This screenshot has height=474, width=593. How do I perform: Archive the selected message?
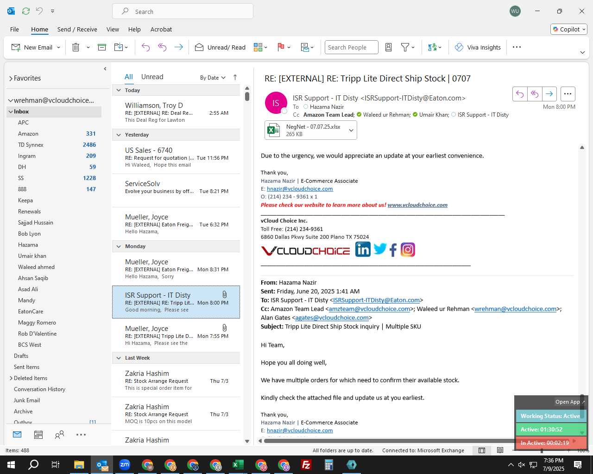(x=102, y=47)
